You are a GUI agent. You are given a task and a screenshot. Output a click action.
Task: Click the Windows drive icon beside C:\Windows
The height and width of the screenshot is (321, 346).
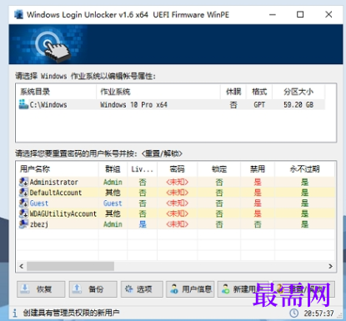(x=23, y=104)
